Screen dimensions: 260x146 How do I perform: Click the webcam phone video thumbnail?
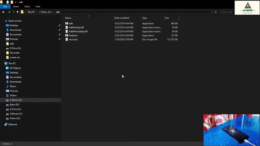point(232,130)
